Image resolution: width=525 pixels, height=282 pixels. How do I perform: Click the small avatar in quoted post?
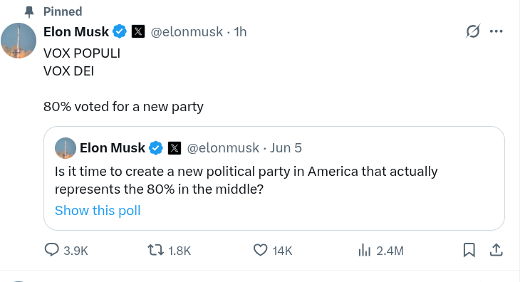coord(66,148)
